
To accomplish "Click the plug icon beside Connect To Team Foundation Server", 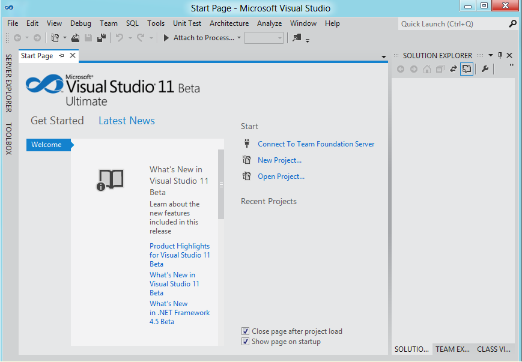I will 247,143.
